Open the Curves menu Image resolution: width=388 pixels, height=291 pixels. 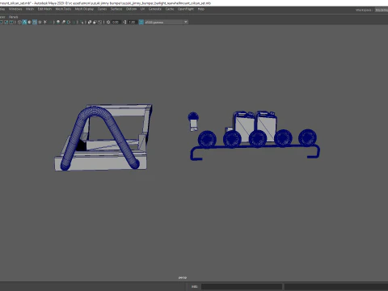(x=102, y=9)
